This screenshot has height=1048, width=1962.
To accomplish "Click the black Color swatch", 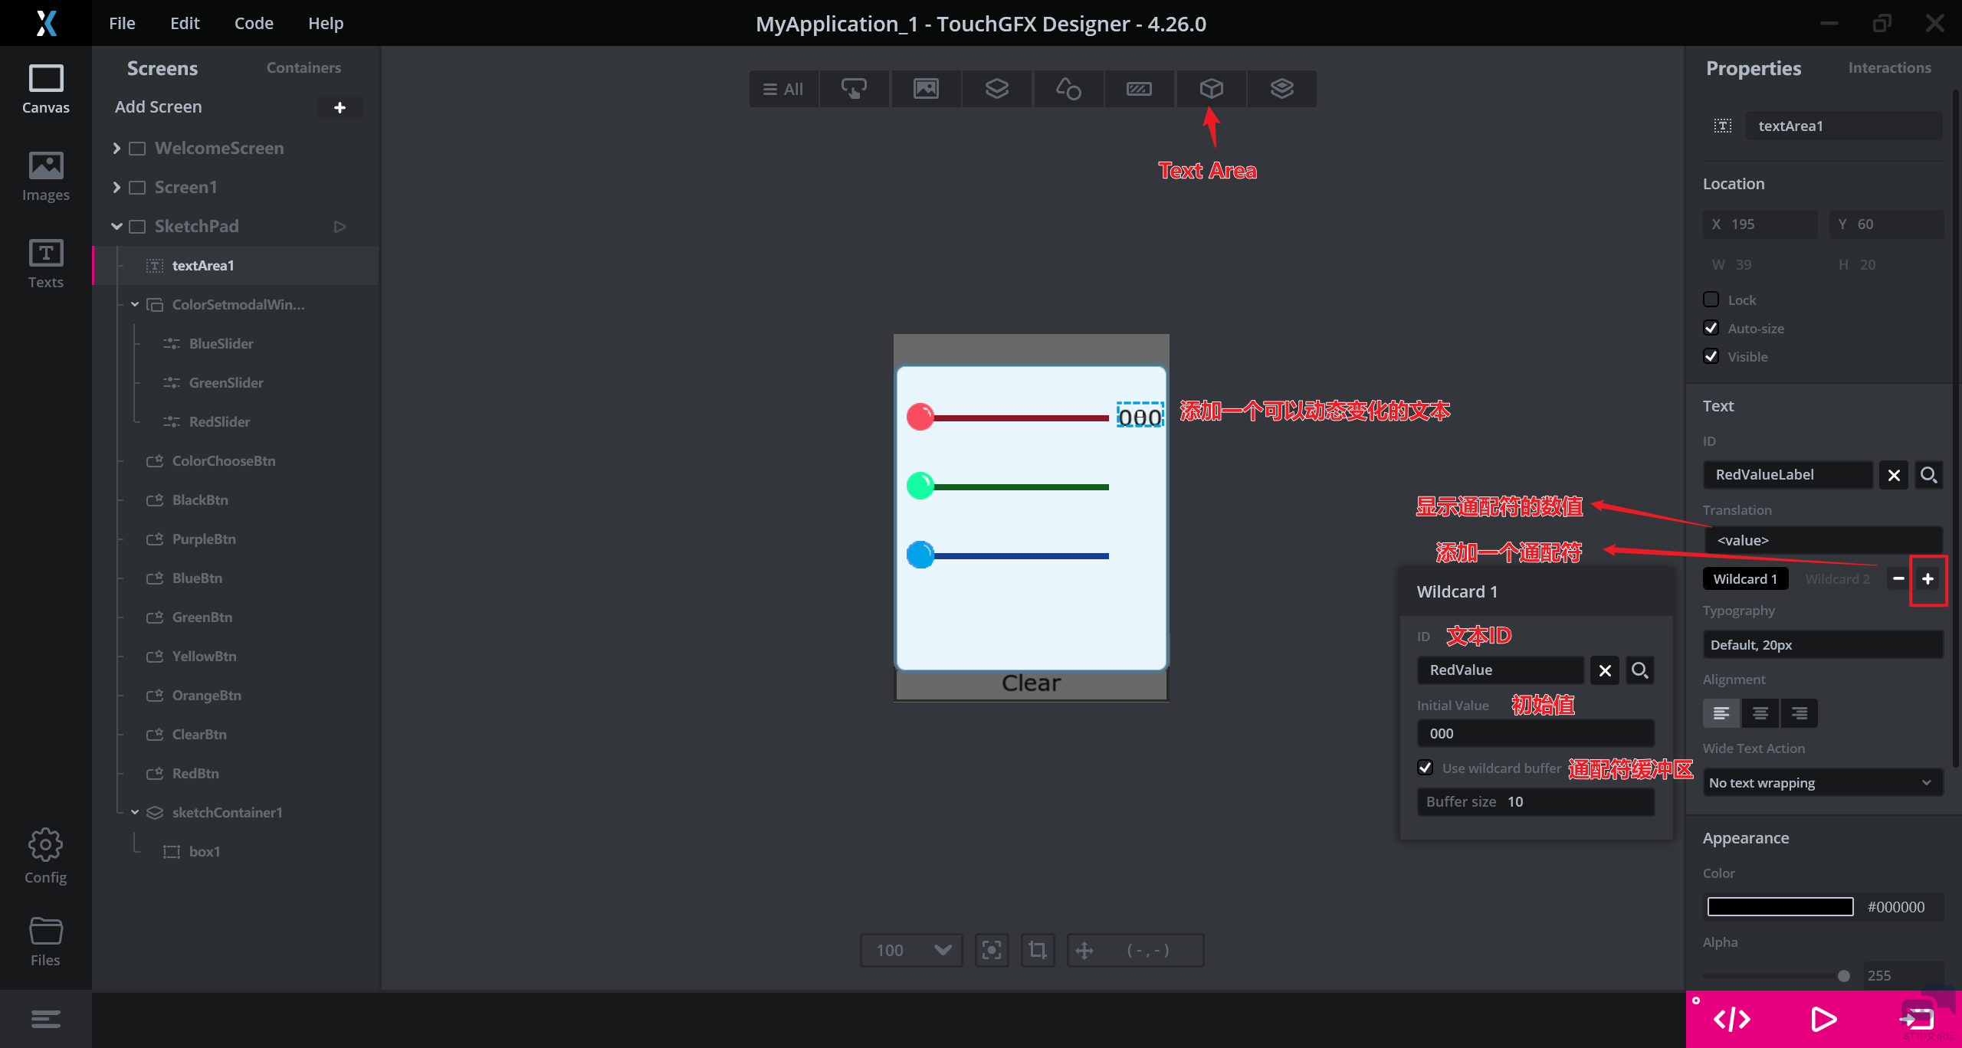I will [x=1780, y=906].
